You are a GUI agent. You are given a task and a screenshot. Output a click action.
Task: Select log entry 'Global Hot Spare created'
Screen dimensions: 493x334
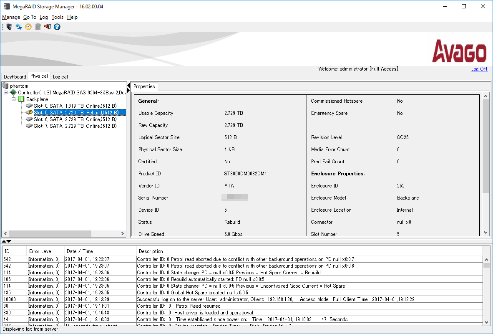tap(243, 292)
